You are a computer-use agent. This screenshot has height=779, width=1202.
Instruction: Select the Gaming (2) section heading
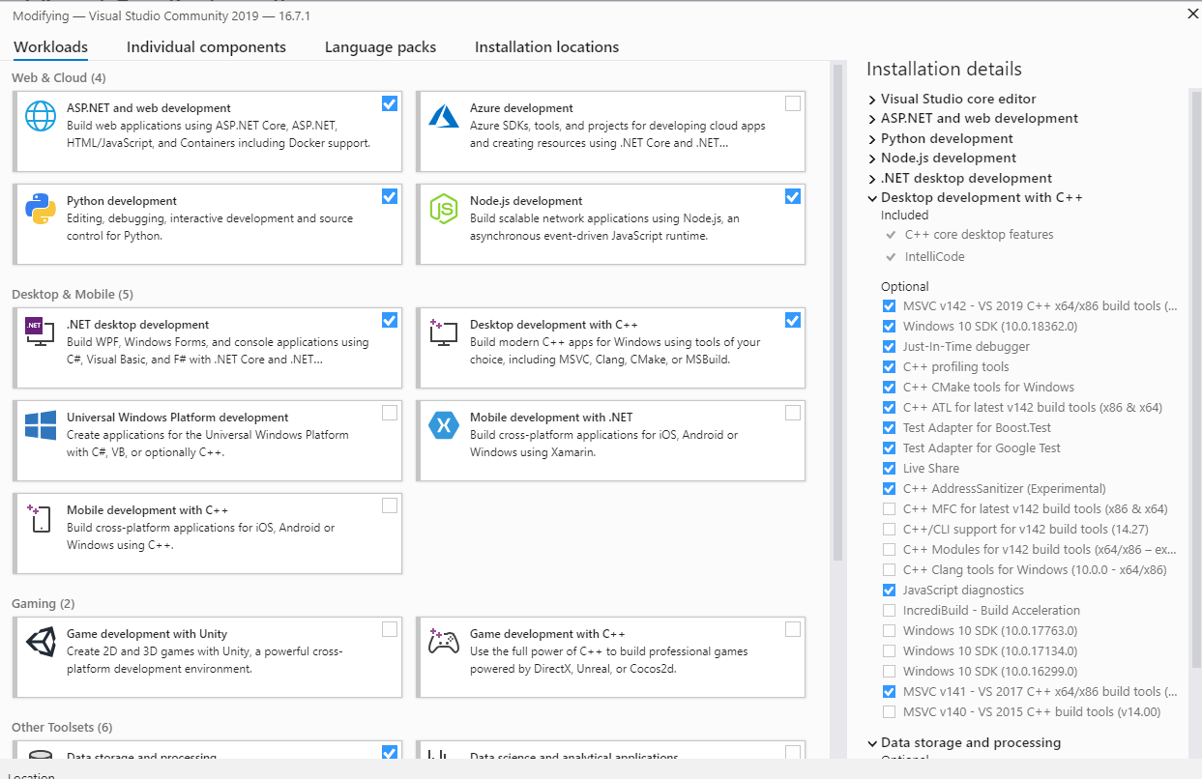pos(44,603)
